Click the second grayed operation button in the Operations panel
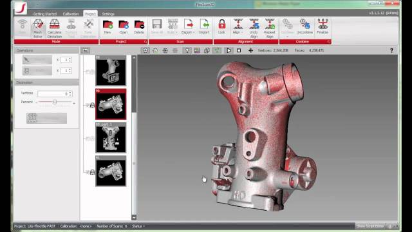Image resolution: width=412 pixels, height=232 pixels. click(37, 70)
